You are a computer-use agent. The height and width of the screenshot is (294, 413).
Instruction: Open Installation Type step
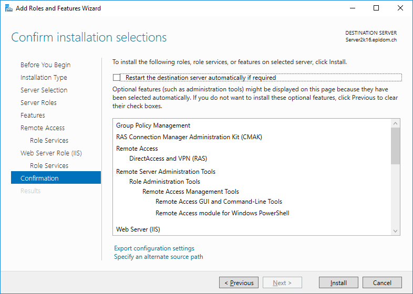pos(44,77)
